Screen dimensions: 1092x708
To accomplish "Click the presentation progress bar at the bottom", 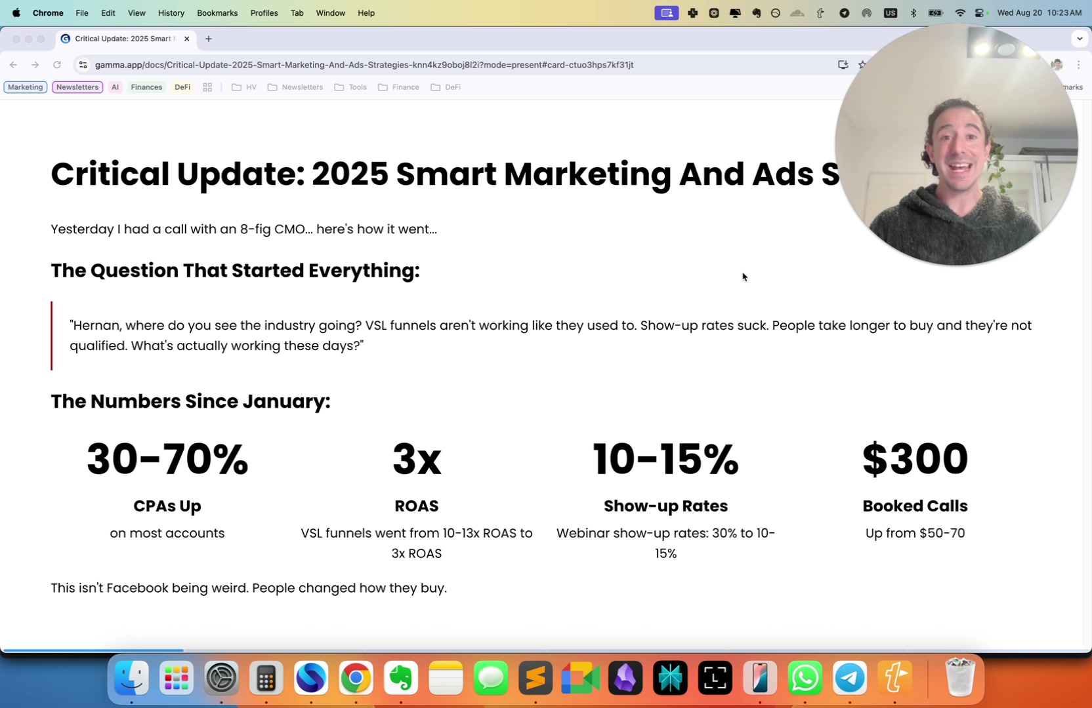I will pyautogui.click(x=543, y=650).
